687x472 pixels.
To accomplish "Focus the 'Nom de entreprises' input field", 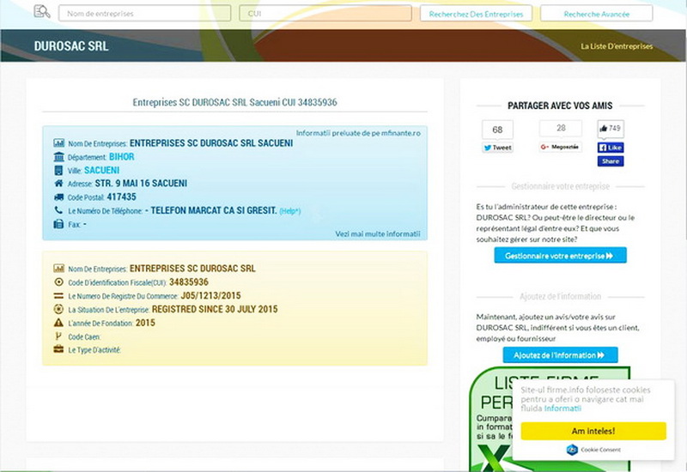I will (144, 14).
